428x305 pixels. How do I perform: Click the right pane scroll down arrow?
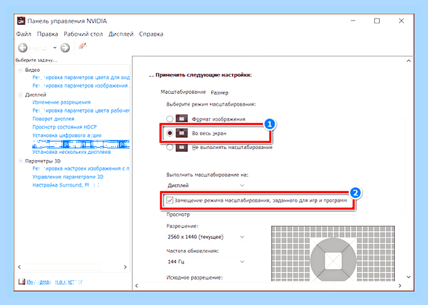pyautogui.click(x=409, y=277)
